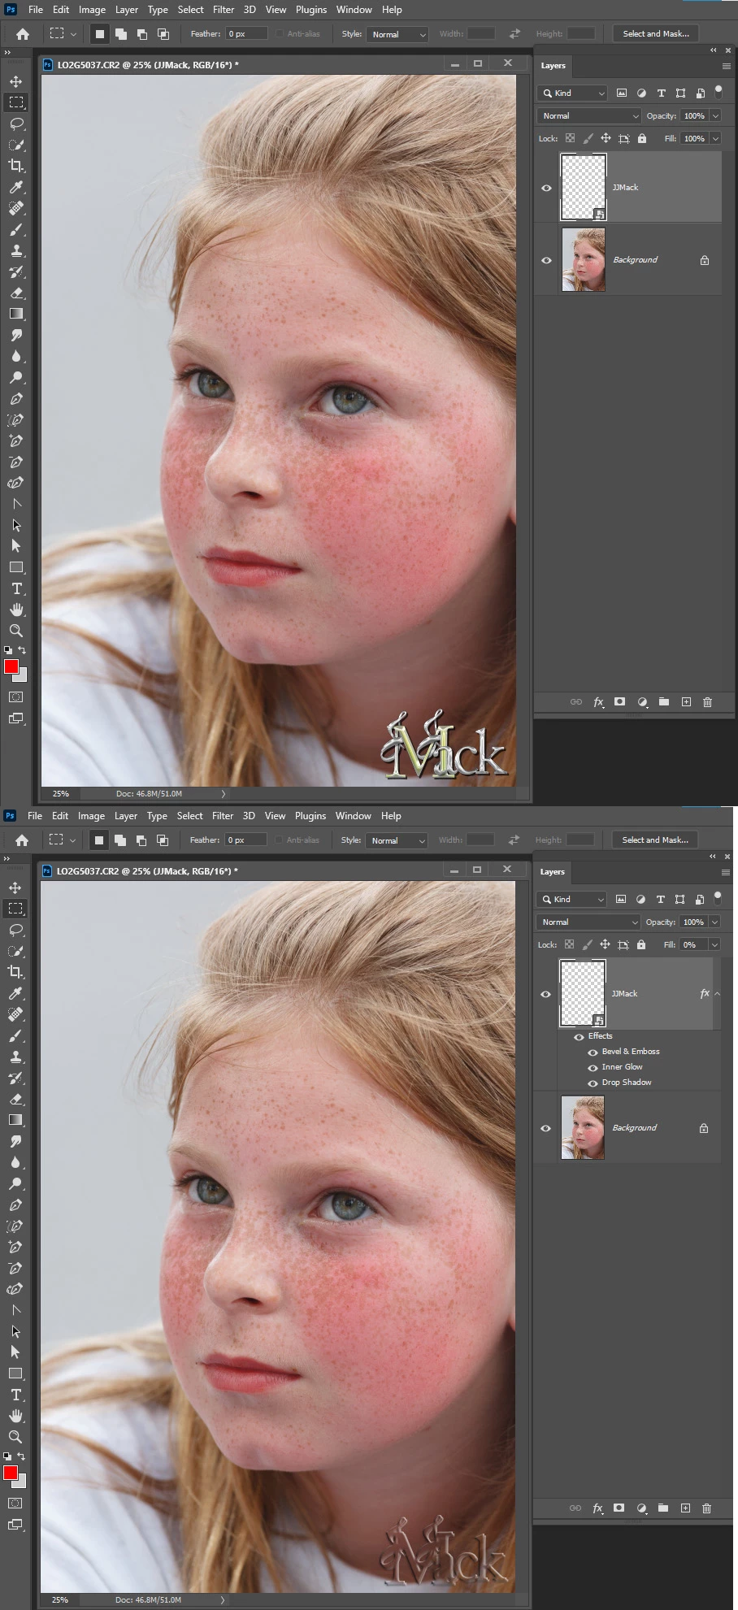Select Path Selection tool in lower window
Viewport: 738px width, 1610px height.
coord(15,1331)
